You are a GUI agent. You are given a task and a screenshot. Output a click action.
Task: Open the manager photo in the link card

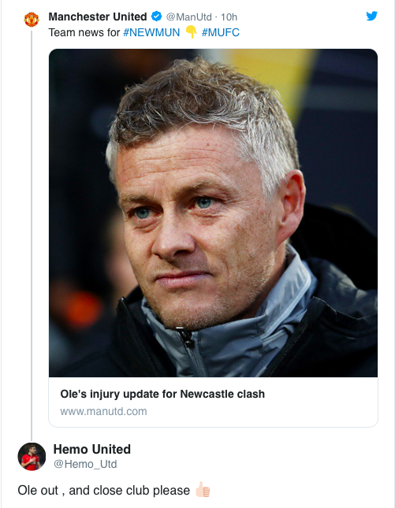coord(213,213)
